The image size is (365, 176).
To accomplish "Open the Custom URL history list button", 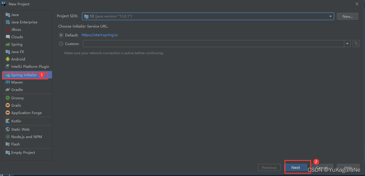I will [356, 44].
